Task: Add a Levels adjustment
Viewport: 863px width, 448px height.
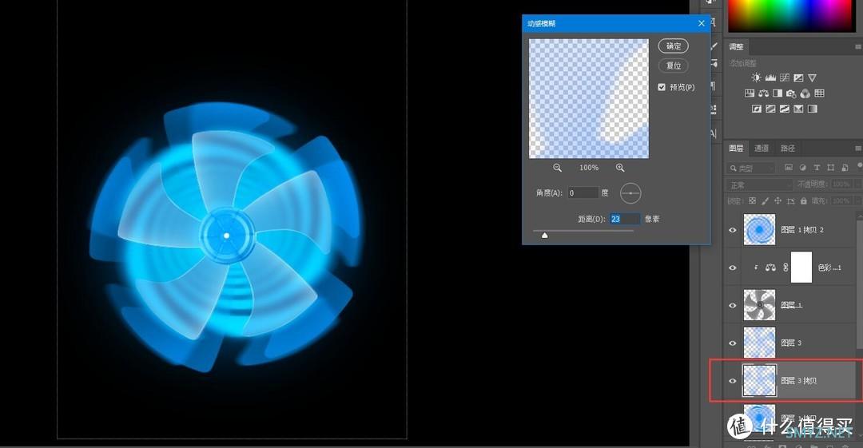Action: click(x=770, y=77)
